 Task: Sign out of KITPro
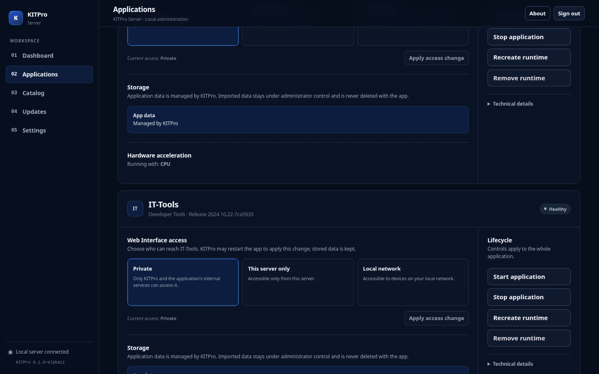569,13
